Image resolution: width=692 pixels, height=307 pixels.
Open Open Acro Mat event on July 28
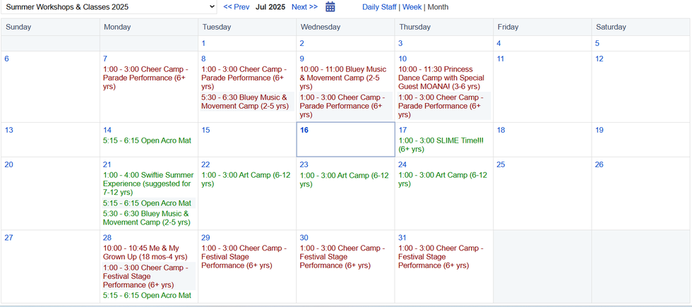147,296
